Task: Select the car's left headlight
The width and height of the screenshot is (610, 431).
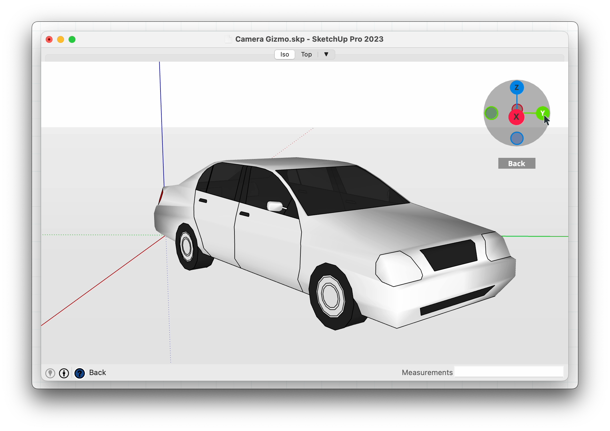Action: tap(399, 268)
